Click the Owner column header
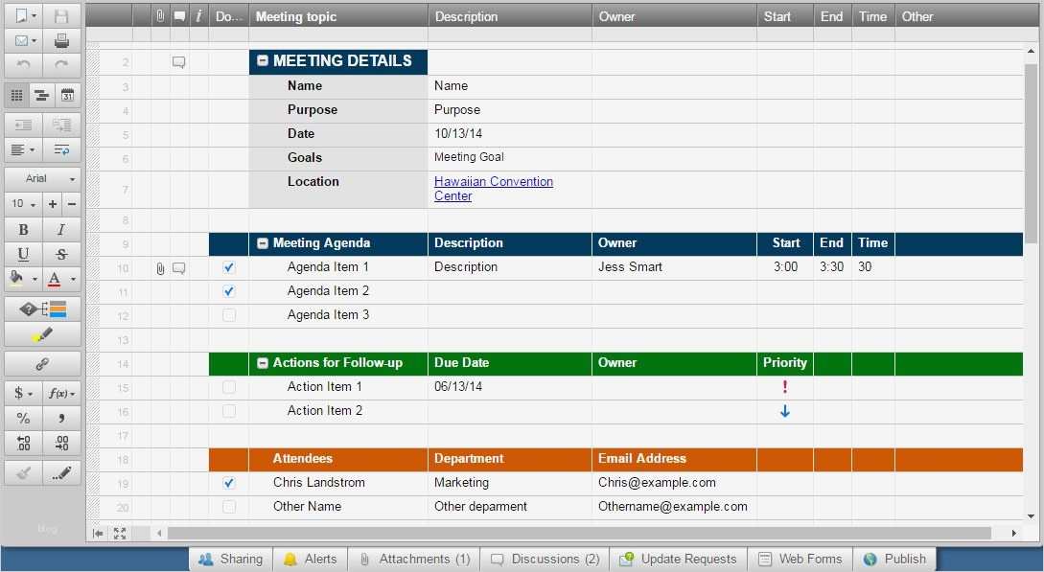1044x572 pixels. click(x=674, y=16)
